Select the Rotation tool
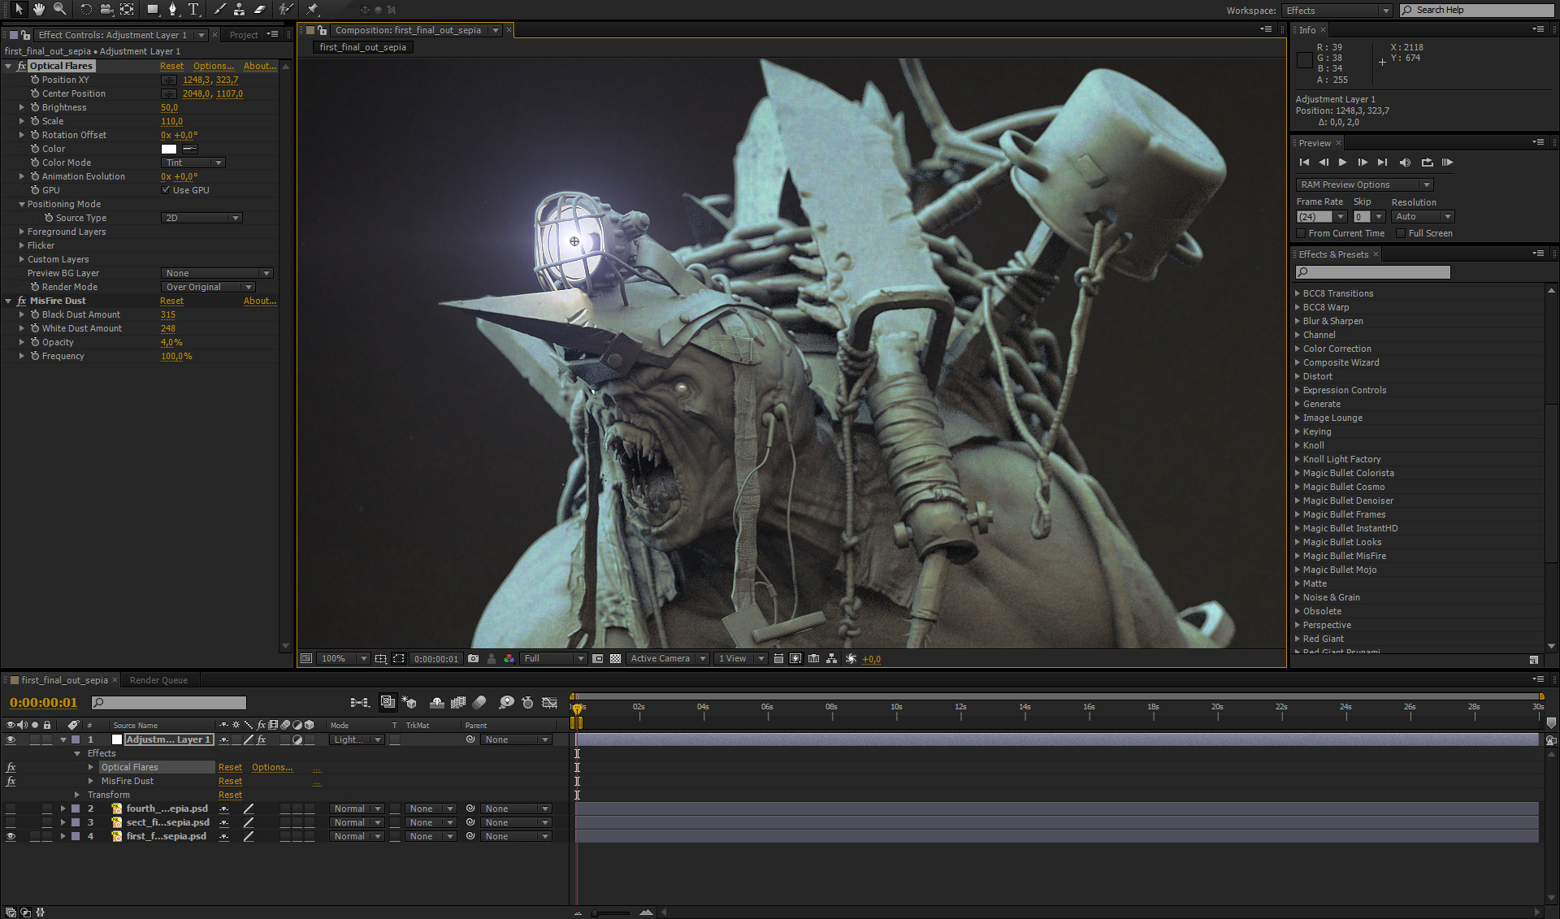This screenshot has width=1560, height=919. 86,9
